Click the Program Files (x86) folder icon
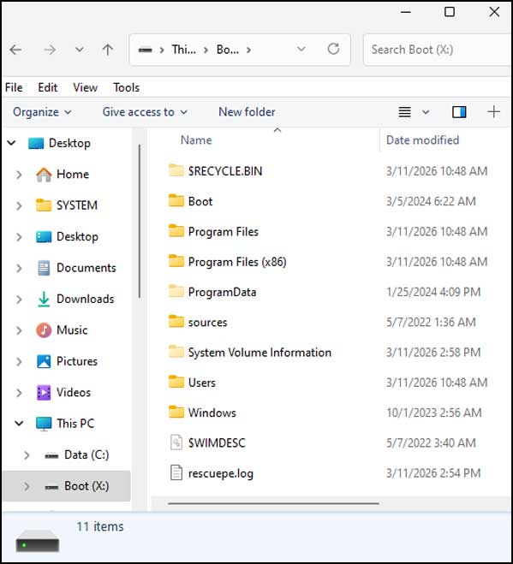Image resolution: width=513 pixels, height=564 pixels. pos(176,261)
